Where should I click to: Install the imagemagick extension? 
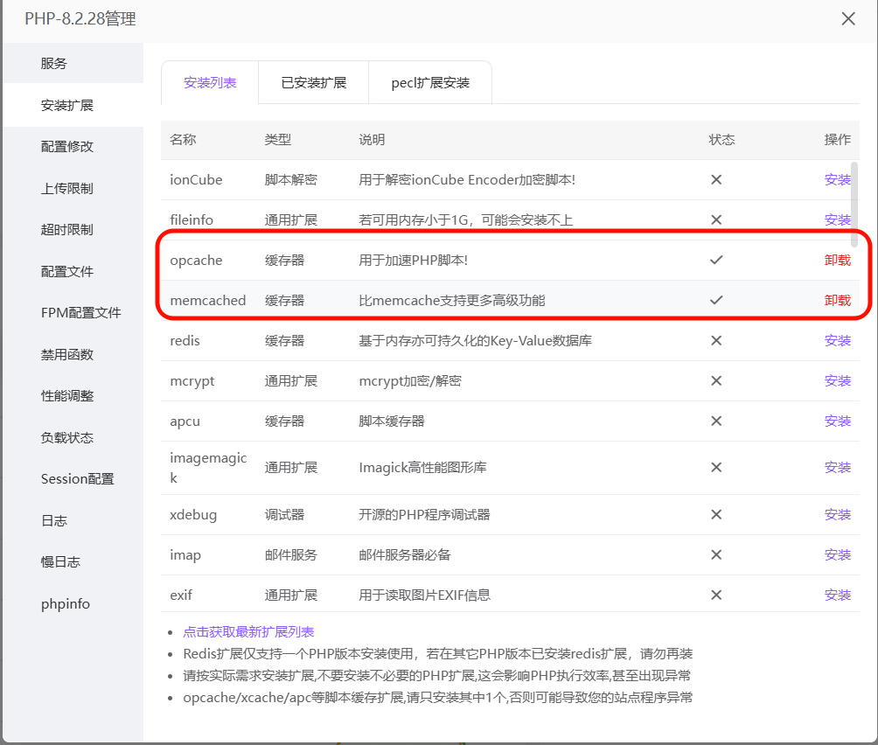pos(837,468)
